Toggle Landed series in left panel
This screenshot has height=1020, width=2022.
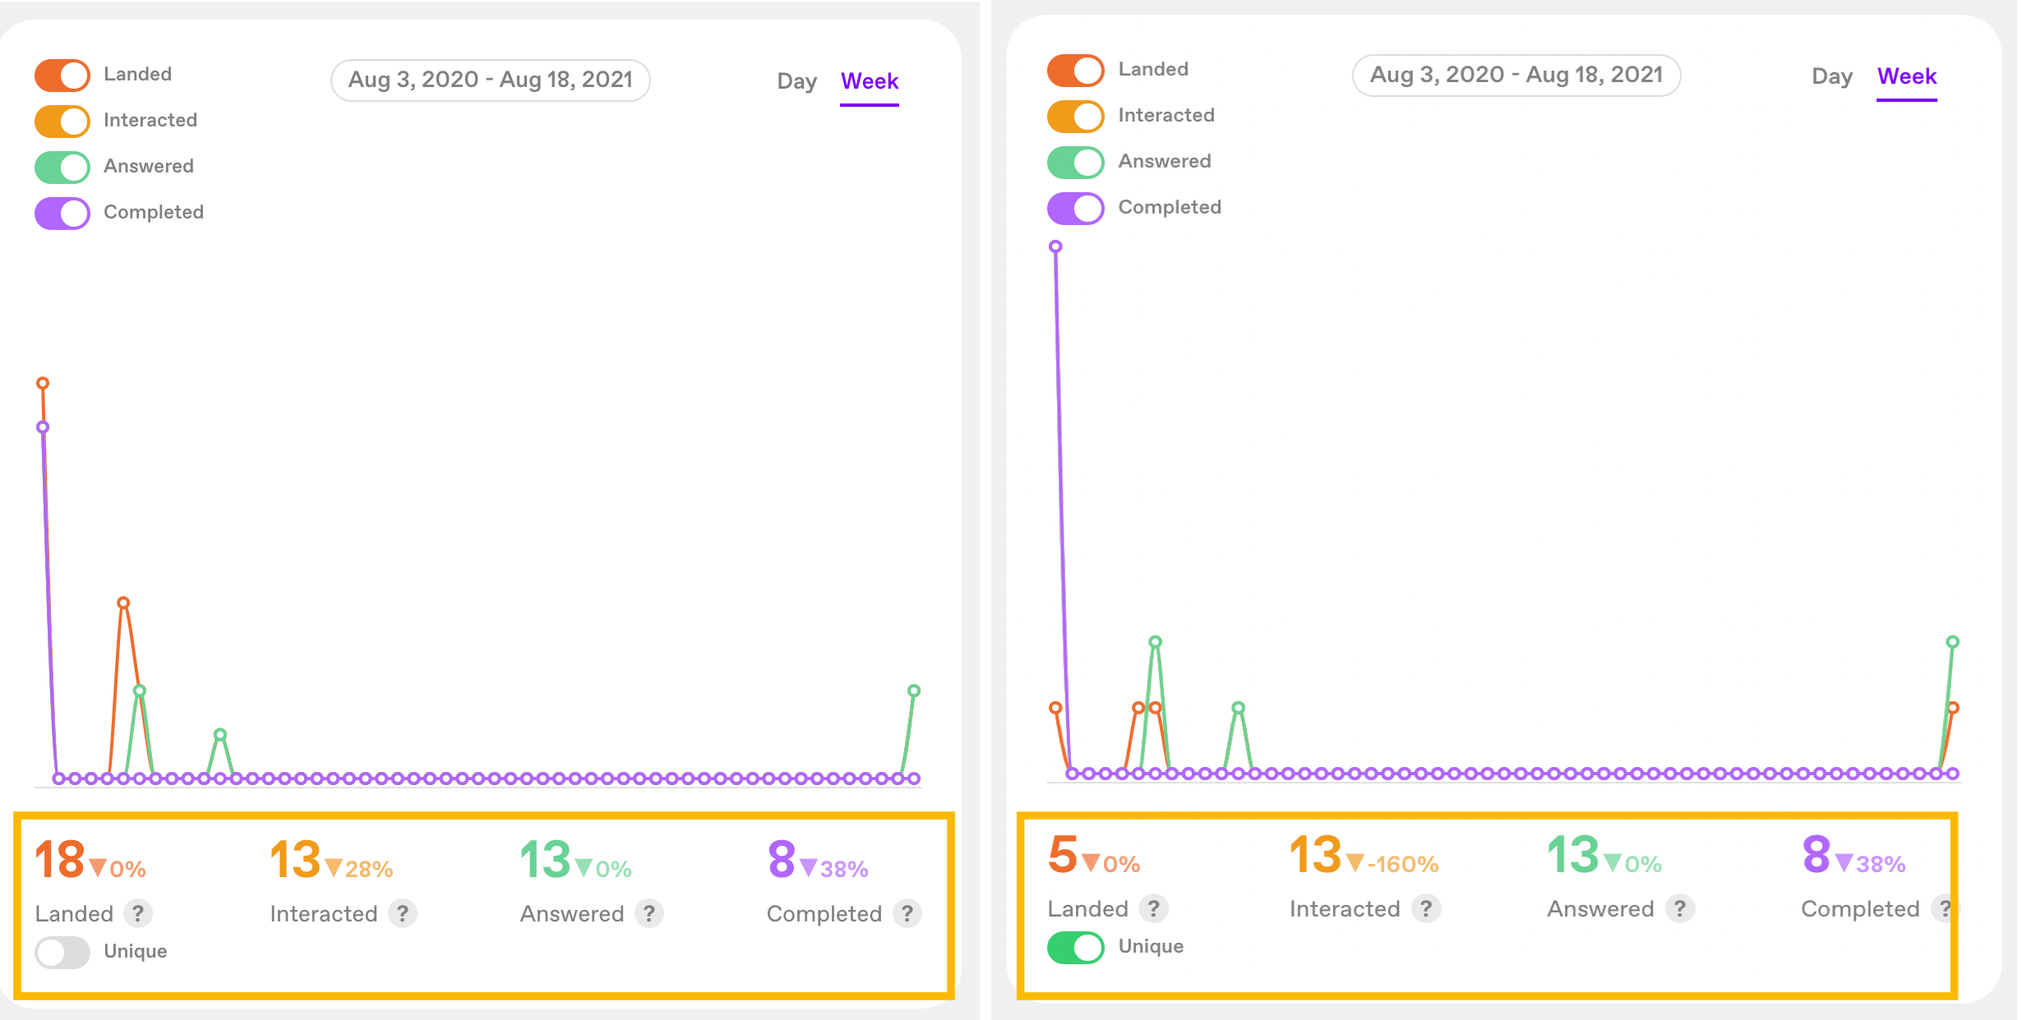(x=62, y=75)
